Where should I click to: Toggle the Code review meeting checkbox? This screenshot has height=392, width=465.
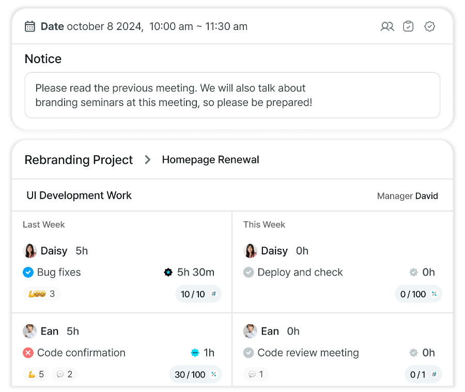249,353
